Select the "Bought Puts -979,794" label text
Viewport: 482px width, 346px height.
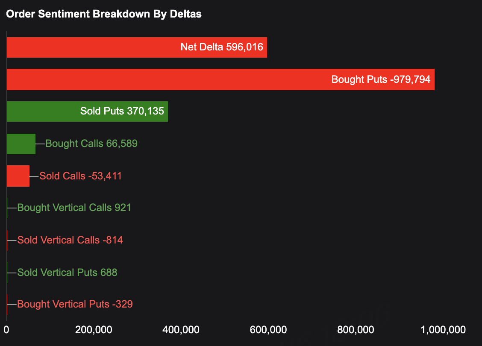pos(381,79)
